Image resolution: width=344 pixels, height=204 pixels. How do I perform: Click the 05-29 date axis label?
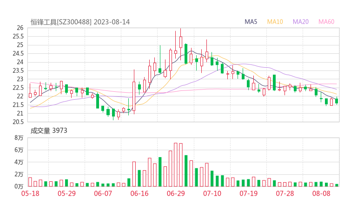click(x=66, y=193)
